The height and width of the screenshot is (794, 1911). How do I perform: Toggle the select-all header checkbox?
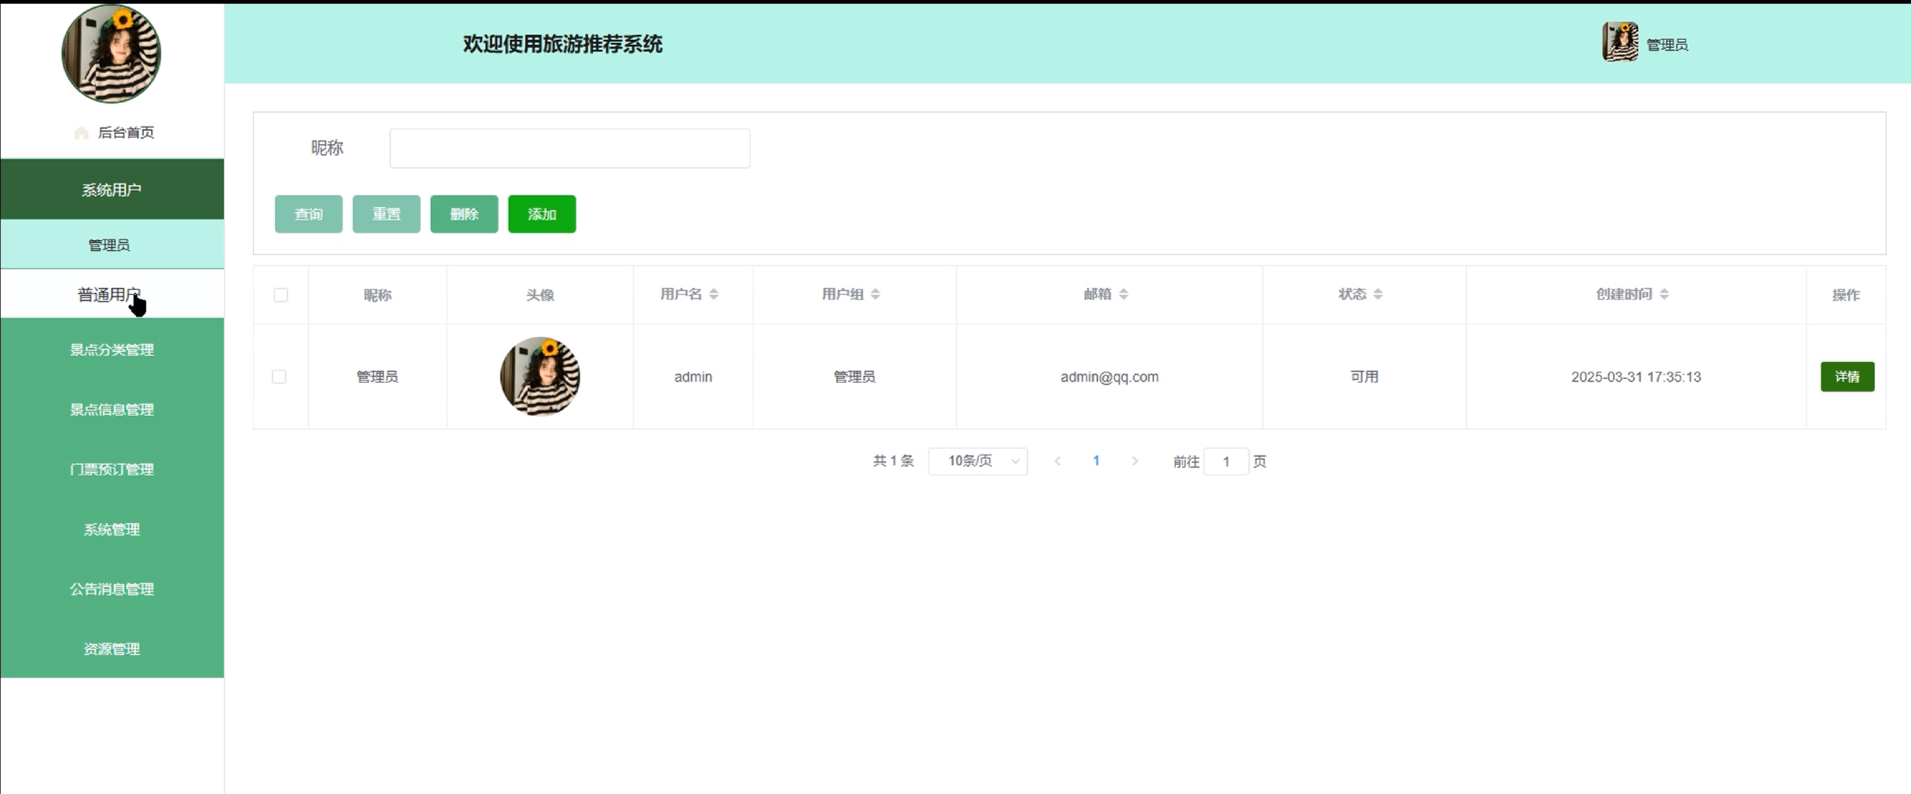tap(280, 295)
